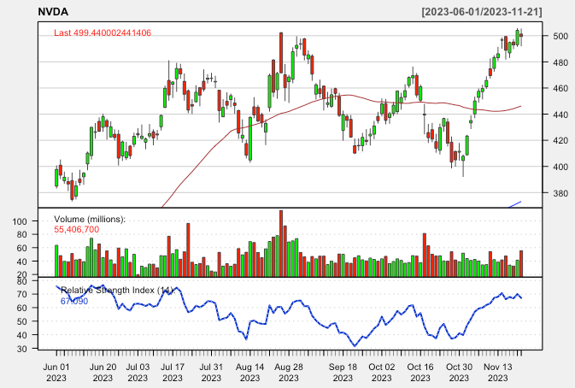Click the 30 RSI axis label
This screenshot has width=575, height=388.
click(x=22, y=349)
